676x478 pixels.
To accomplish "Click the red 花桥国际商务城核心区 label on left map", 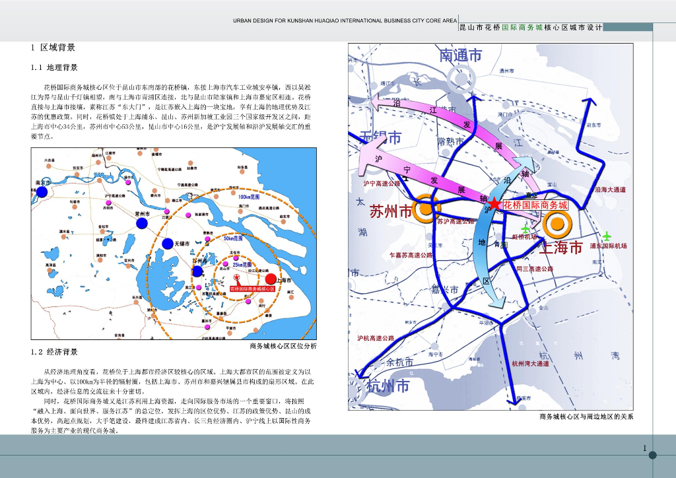I will tap(252, 289).
